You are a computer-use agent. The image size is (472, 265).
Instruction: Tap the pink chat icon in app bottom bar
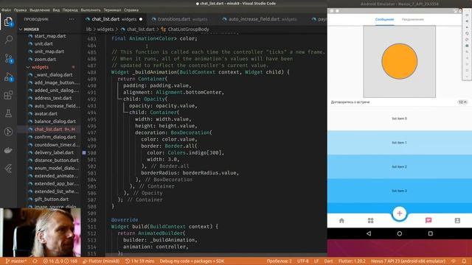pos(428,221)
